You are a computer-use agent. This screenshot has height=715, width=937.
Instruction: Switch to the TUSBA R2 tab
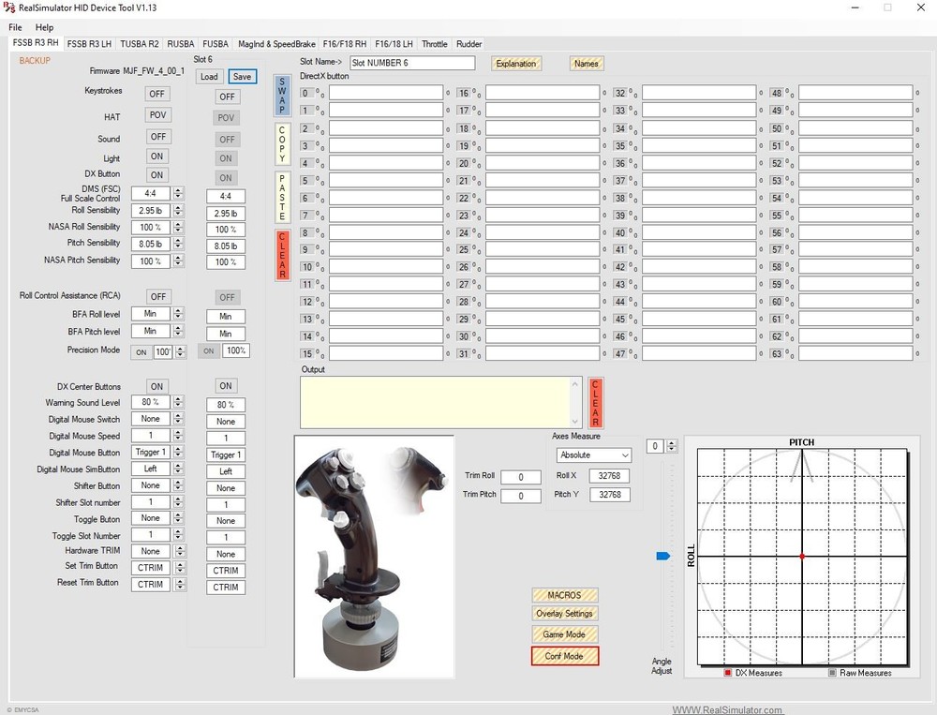140,44
